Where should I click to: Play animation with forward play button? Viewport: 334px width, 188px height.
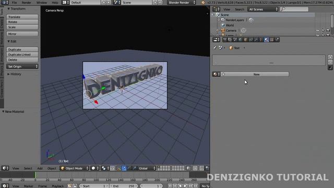(x=185, y=186)
